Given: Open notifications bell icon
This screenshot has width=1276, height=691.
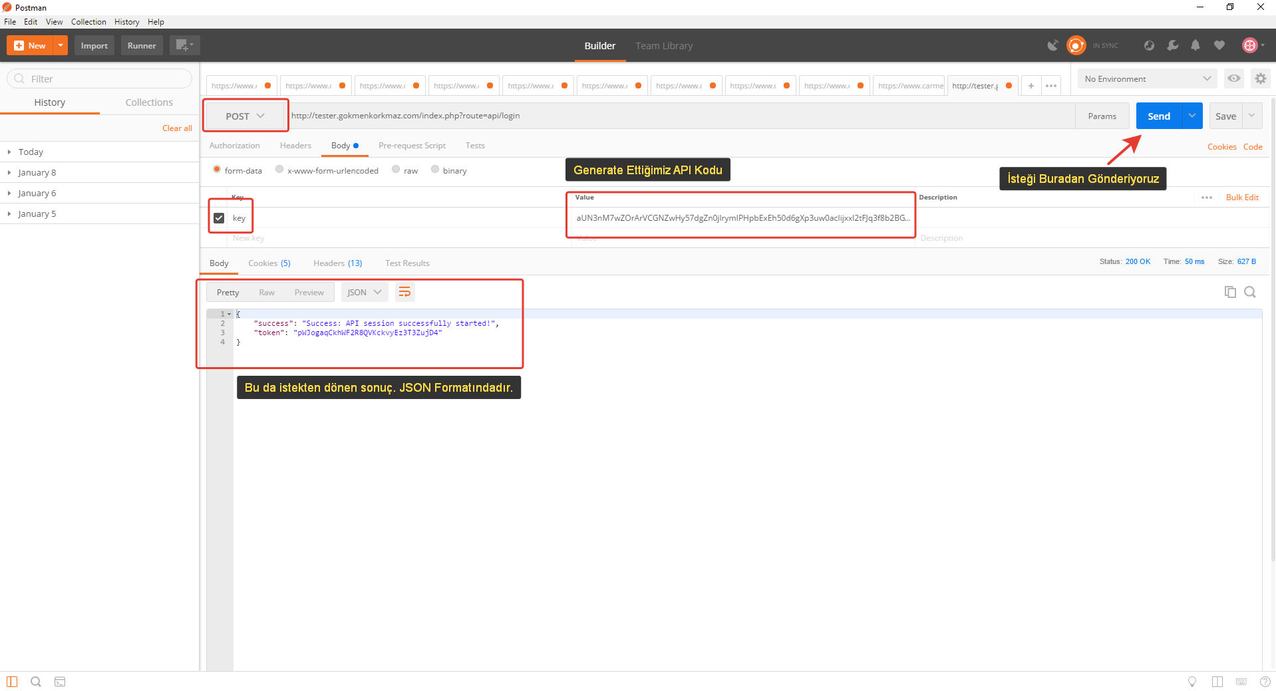Looking at the screenshot, I should pos(1196,45).
